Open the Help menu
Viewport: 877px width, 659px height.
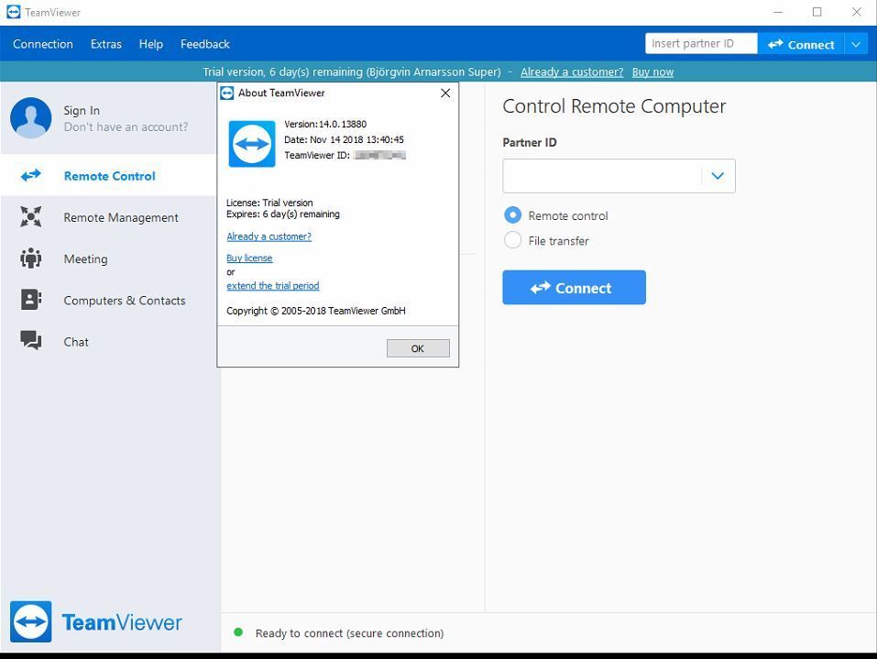[151, 44]
